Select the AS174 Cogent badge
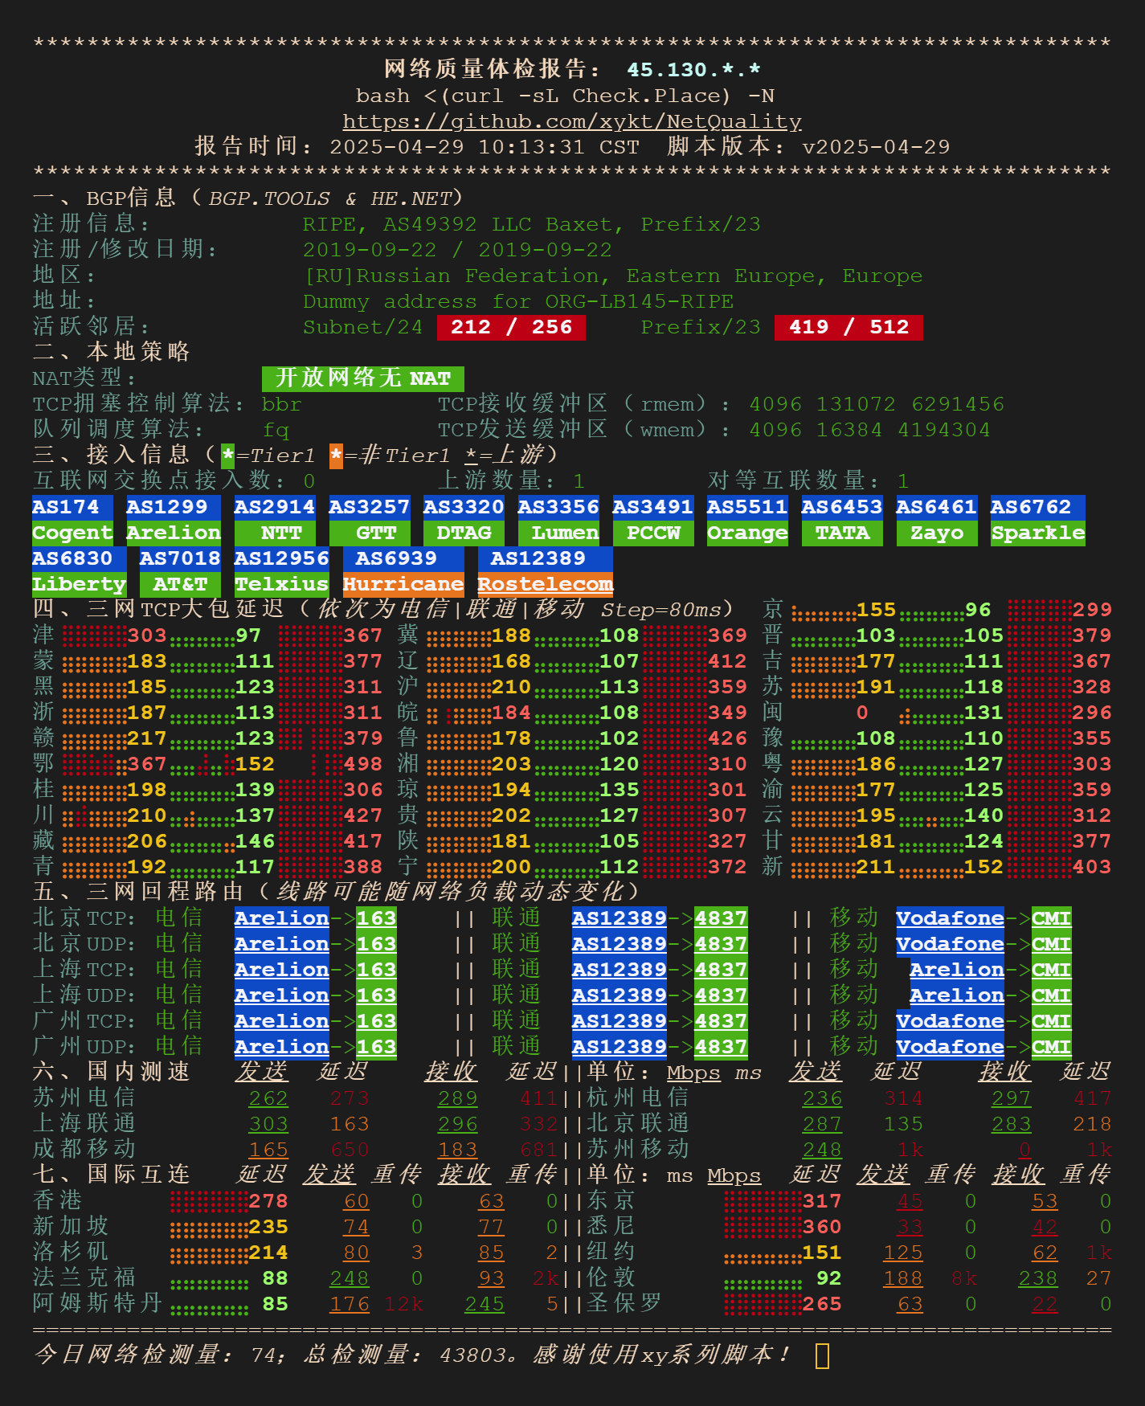1145x1406 pixels. [x=72, y=520]
